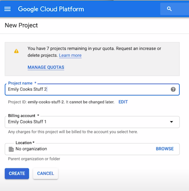This screenshot has height=191, width=189.
Task: Click the CANCEL button
Action: coord(45,173)
